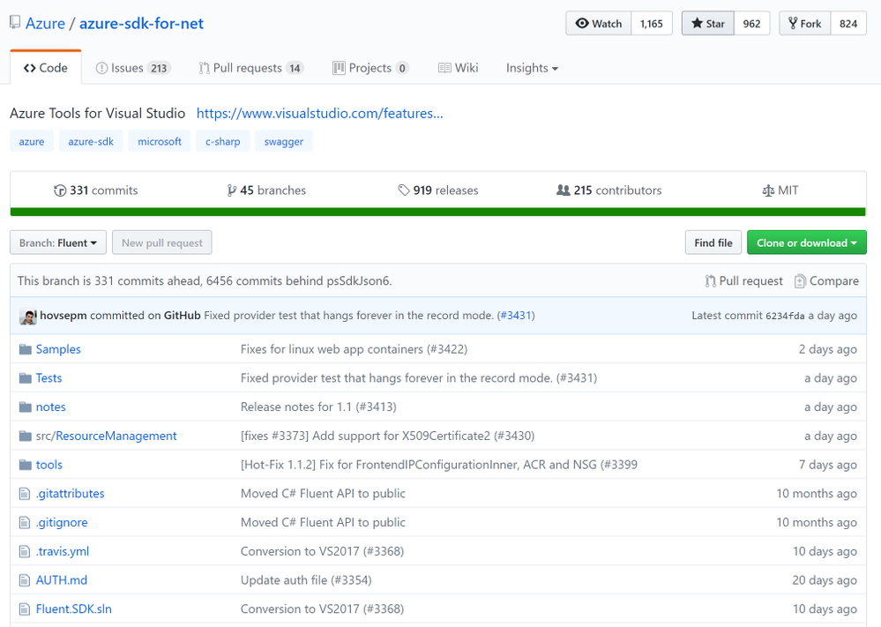Viewport: 881px width, 627px height.
Task: Open the Watch button
Action: click(599, 24)
